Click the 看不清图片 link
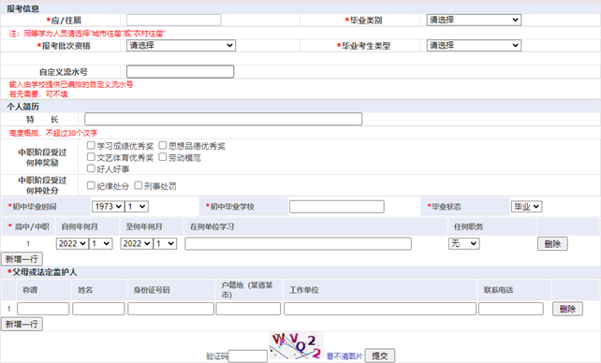Screen dimensions: 601x363 point(344,356)
